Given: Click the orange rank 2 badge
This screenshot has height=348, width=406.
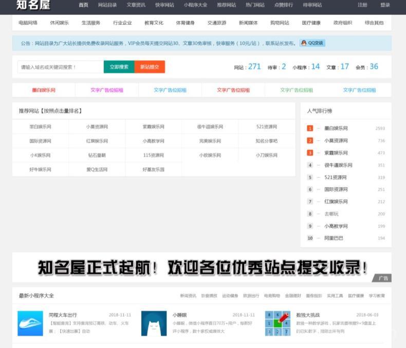Looking at the screenshot, I should [310, 141].
